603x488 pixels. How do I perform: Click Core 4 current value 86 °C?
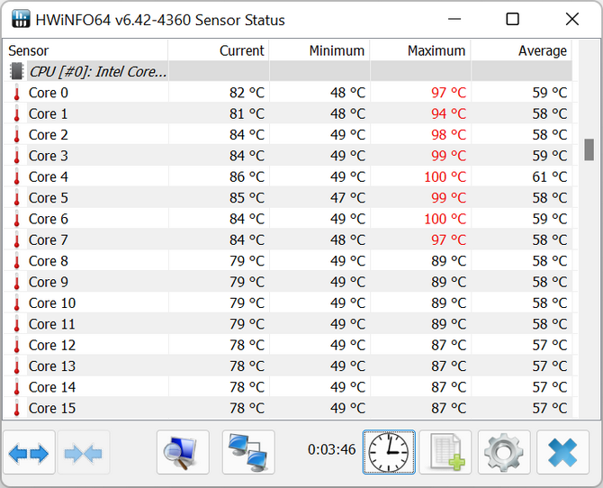point(247,177)
